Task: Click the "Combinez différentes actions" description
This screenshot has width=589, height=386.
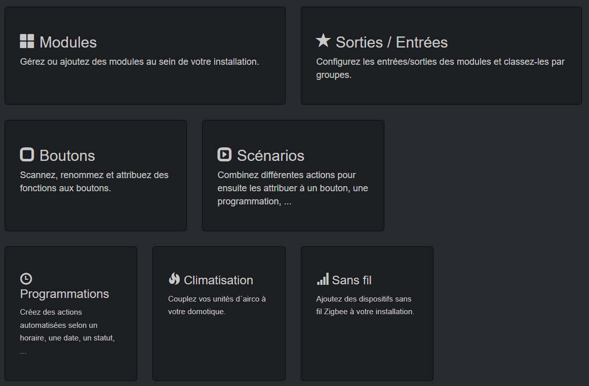Action: (293, 188)
